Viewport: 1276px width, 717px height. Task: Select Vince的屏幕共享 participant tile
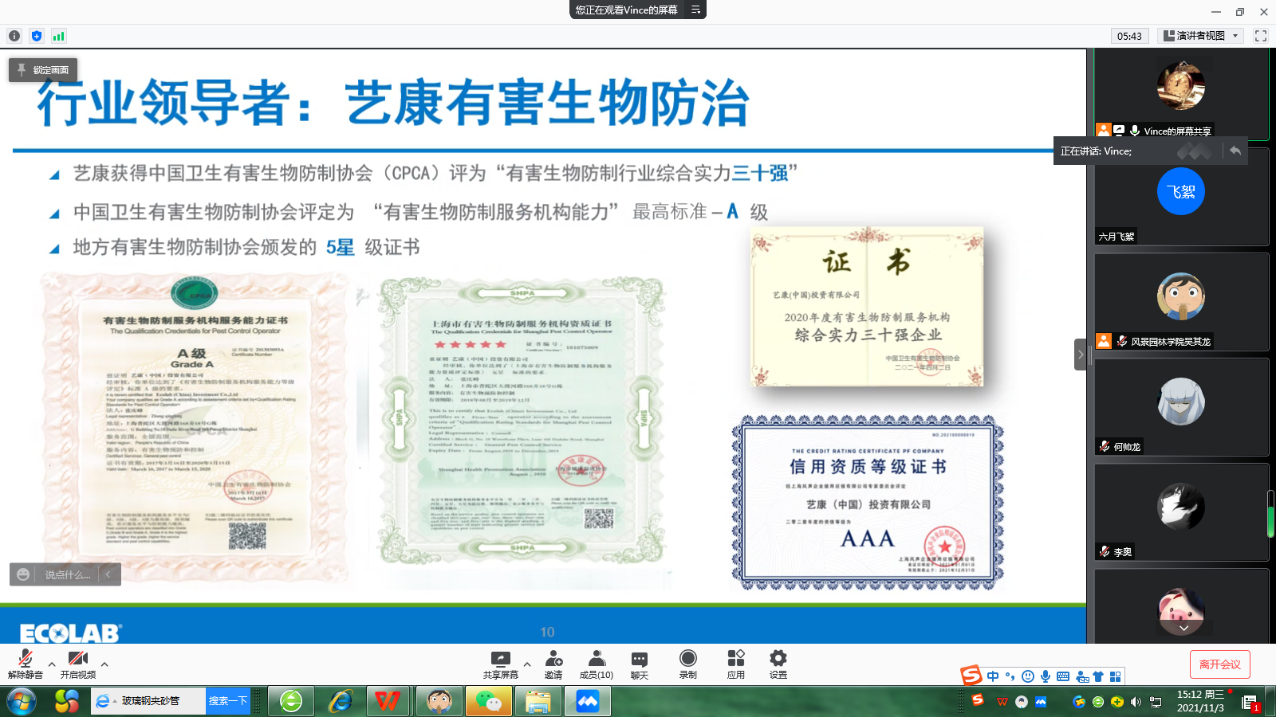pos(1181,94)
